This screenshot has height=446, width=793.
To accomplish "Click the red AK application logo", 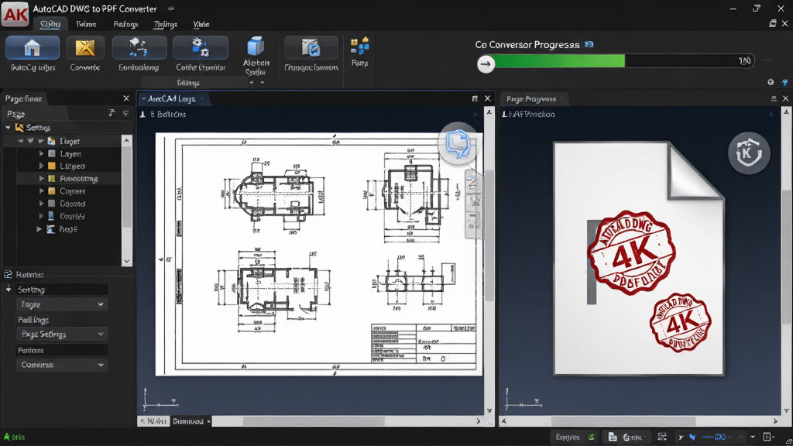I will [x=15, y=14].
